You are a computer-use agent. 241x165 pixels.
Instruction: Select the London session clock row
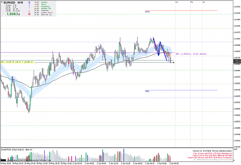pos(43,13)
